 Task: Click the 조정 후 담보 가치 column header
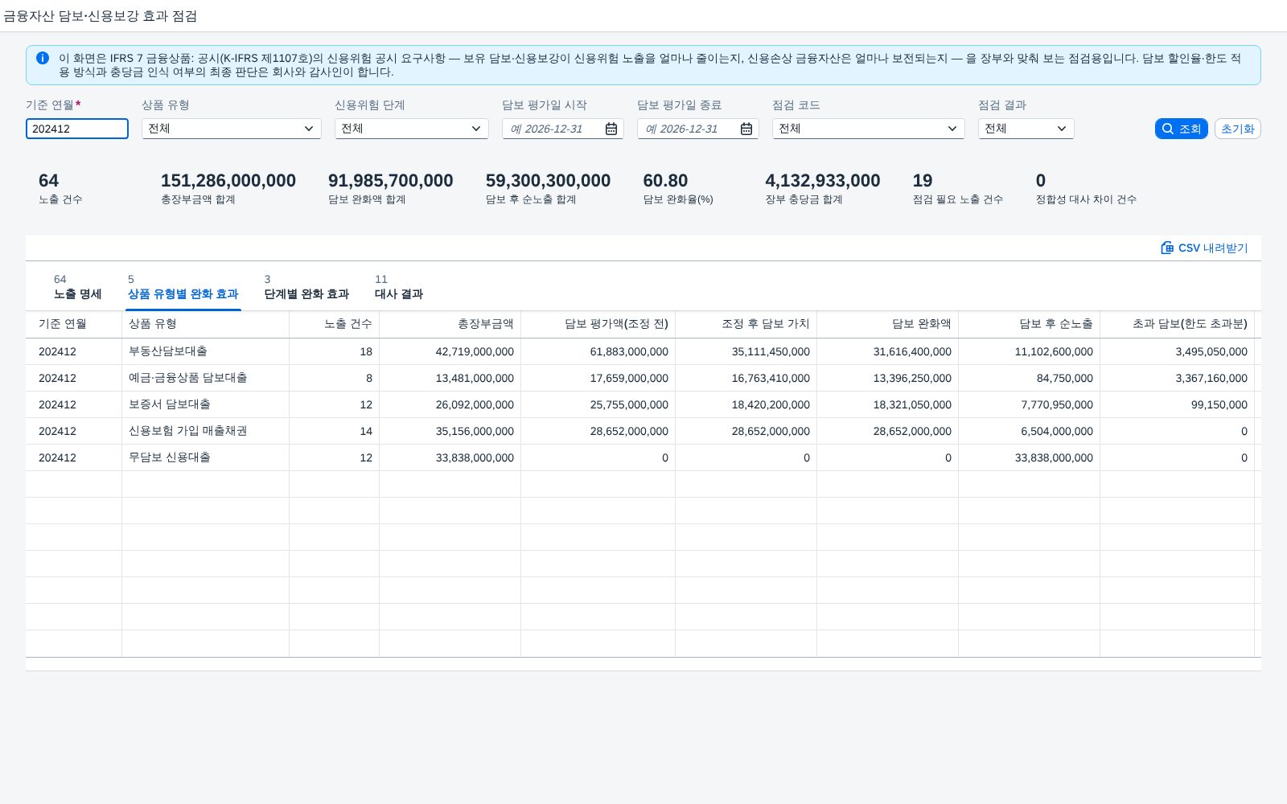click(x=746, y=324)
